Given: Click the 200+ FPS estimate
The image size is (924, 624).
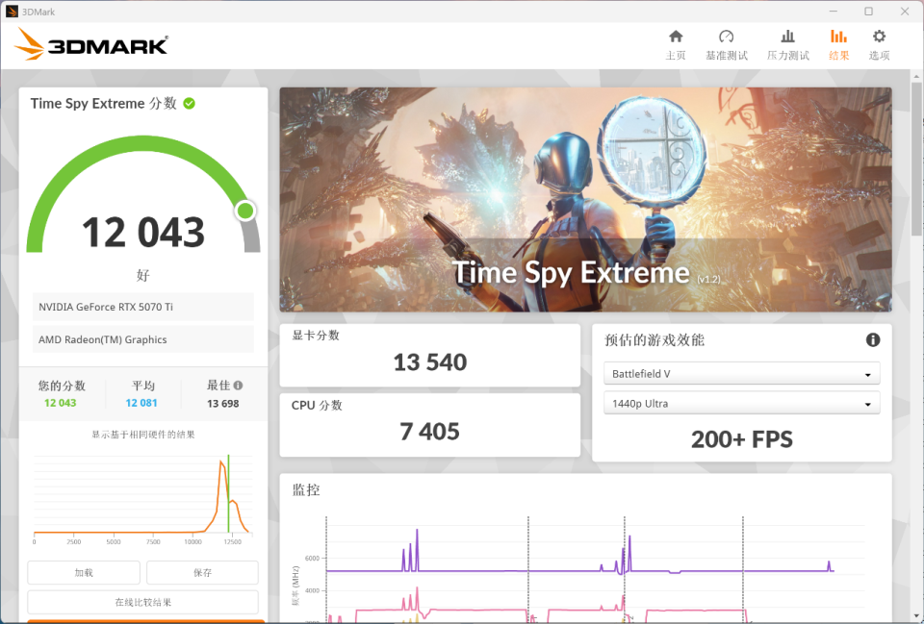Looking at the screenshot, I should 741,439.
